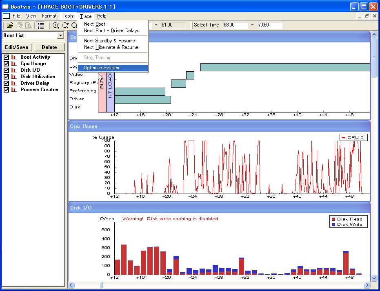This screenshot has width=380, height=291.
Task: Click the chart icon beside Cpu Usage
Action: pos(14,64)
